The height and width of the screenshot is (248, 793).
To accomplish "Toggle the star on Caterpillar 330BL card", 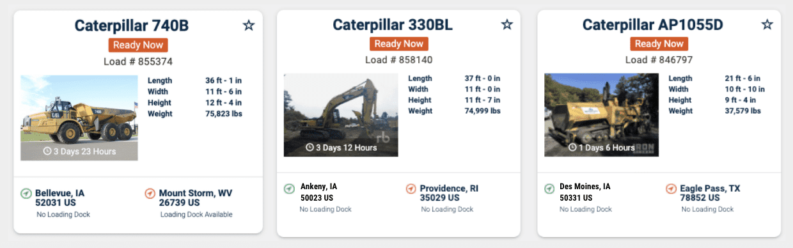I will (507, 24).
